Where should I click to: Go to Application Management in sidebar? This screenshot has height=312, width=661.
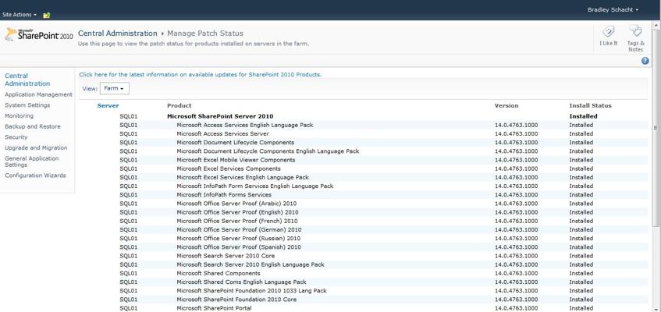pyautogui.click(x=38, y=94)
